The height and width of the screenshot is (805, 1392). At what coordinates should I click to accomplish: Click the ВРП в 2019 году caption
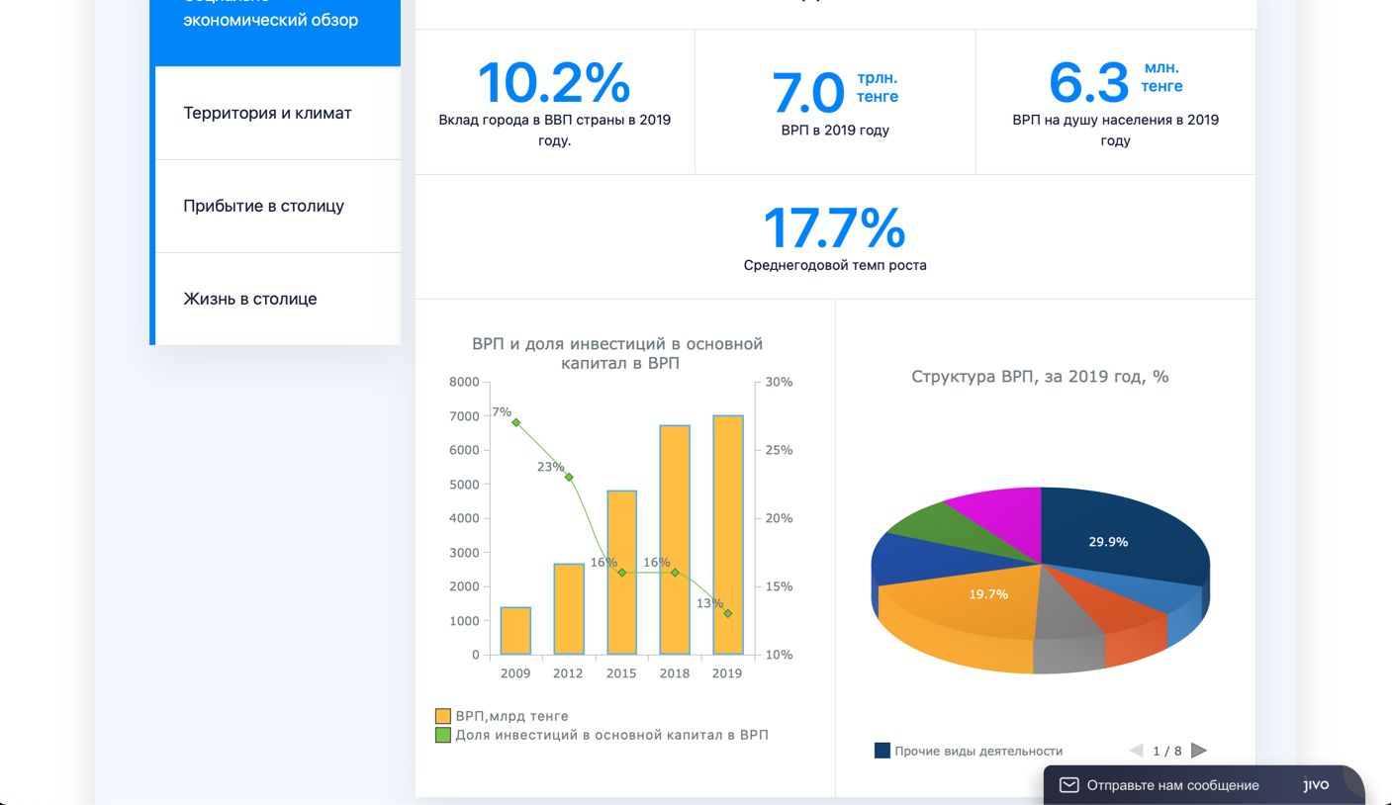pyautogui.click(x=835, y=130)
